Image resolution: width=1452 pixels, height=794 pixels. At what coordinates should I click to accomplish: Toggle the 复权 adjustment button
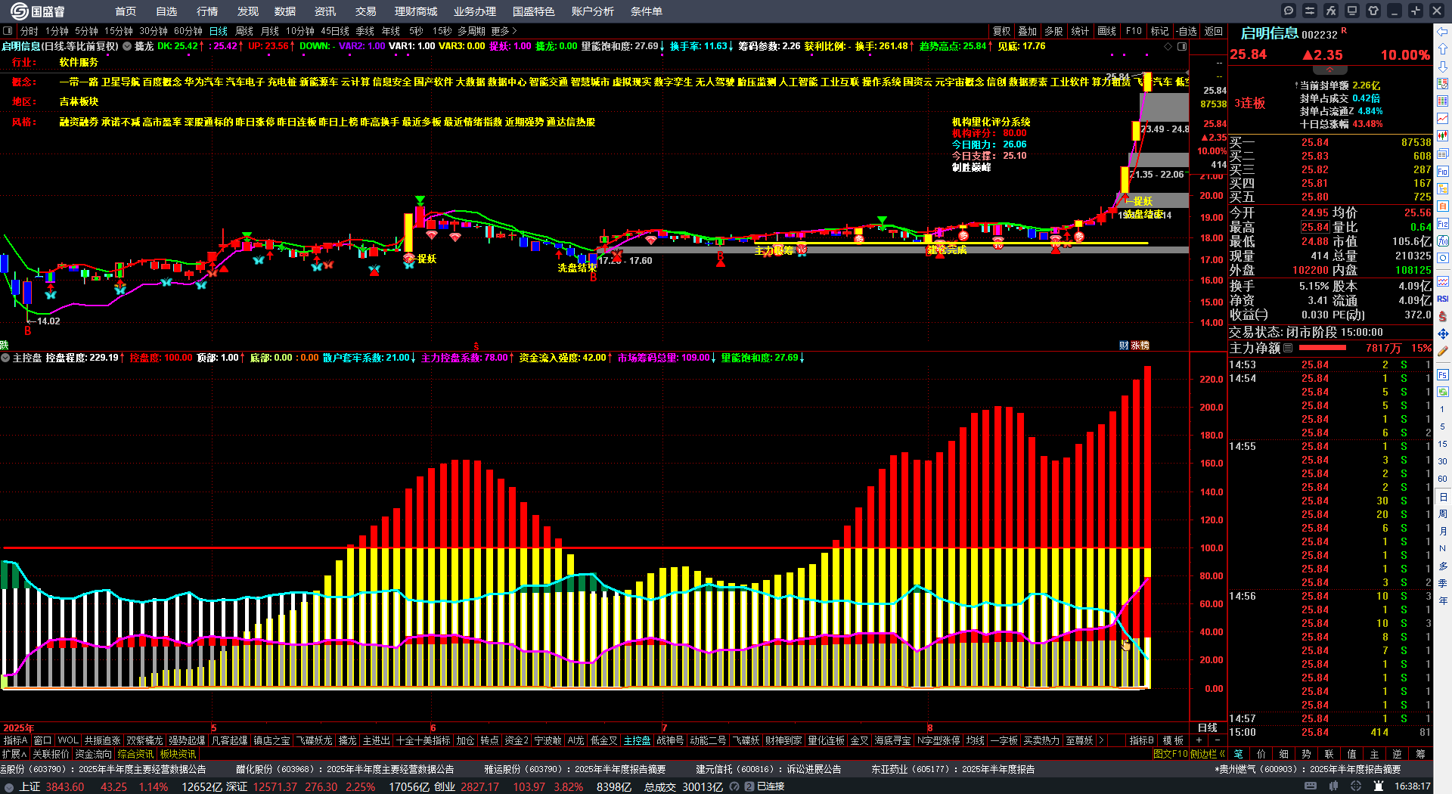[1002, 31]
